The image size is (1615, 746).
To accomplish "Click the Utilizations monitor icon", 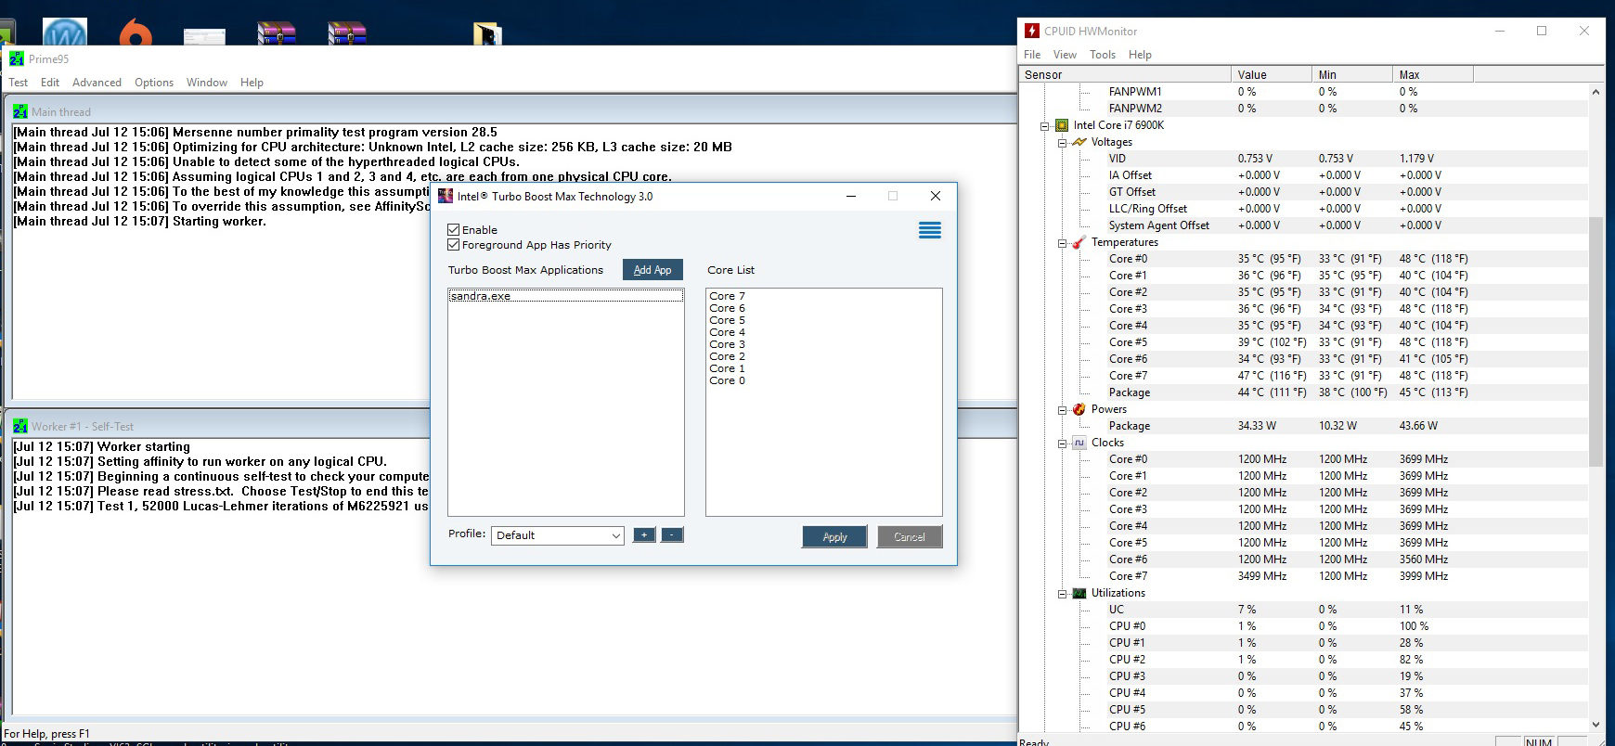I will tap(1079, 593).
